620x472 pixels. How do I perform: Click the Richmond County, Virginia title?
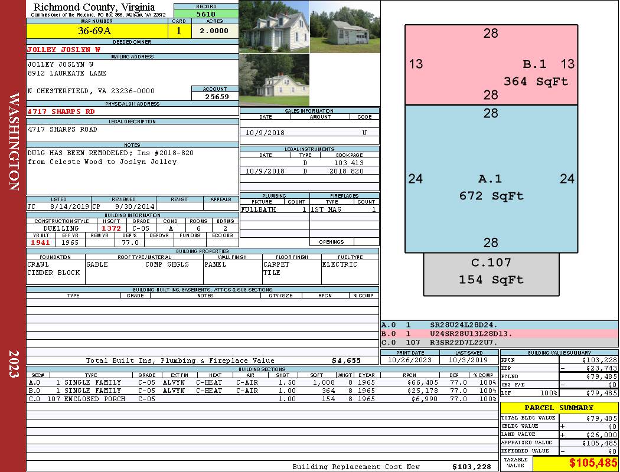[94, 6]
